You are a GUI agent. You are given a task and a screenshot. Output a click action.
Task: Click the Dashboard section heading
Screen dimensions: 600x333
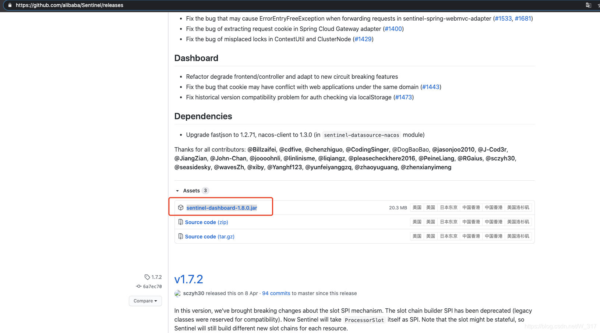196,58
